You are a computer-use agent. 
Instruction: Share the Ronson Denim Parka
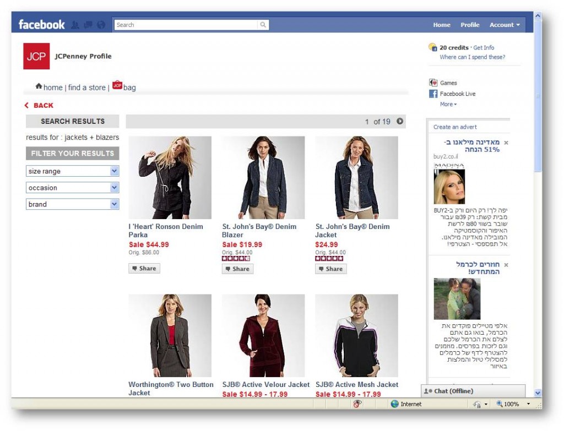(144, 269)
